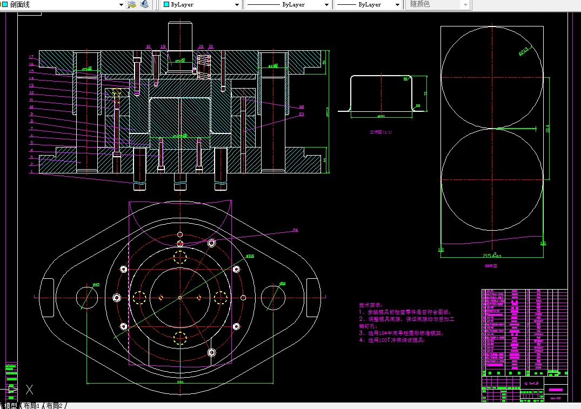The width and height of the screenshot is (581, 409).
Task: Select part balloon number 1
Action: pyautogui.click(x=31, y=171)
